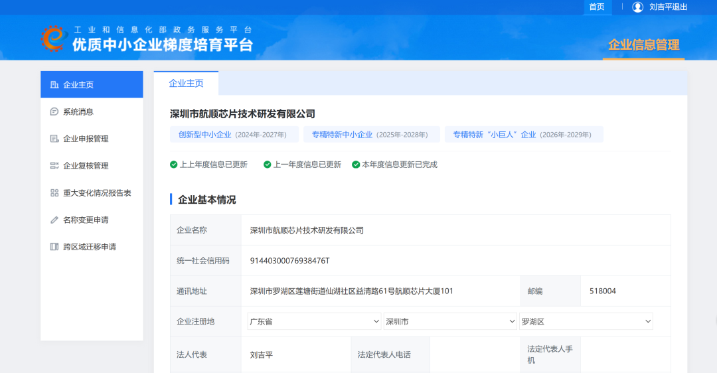Click the 企业主页 sidebar building icon
The width and height of the screenshot is (717, 373).
pos(54,84)
